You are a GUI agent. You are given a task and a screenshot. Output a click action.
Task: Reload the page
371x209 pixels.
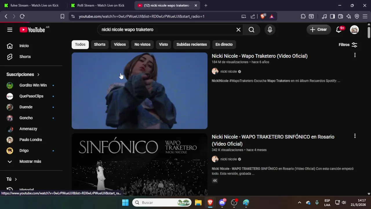[22, 17]
